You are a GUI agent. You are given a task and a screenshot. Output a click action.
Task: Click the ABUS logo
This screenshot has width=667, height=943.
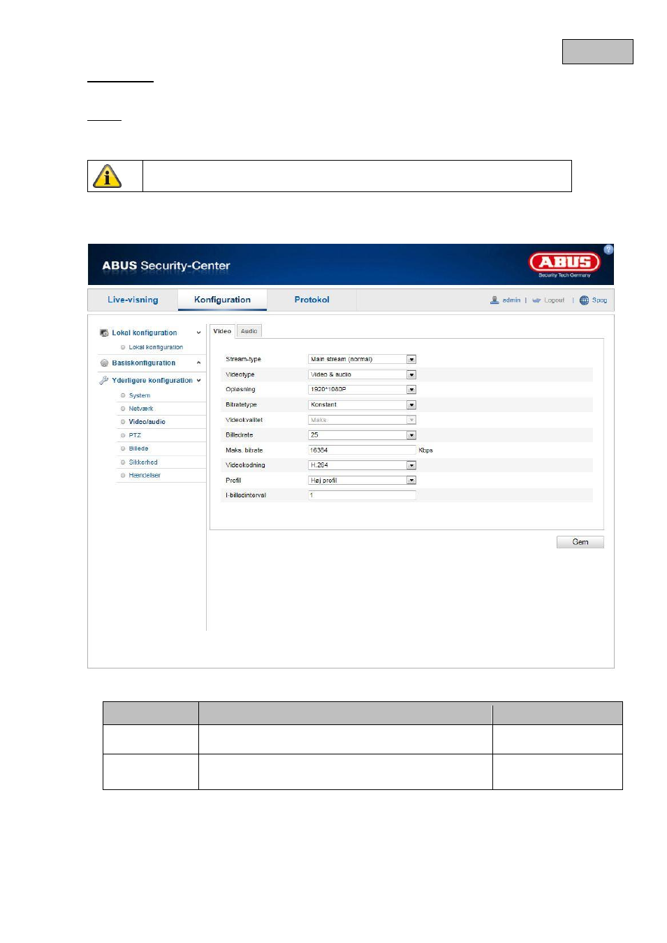click(565, 263)
